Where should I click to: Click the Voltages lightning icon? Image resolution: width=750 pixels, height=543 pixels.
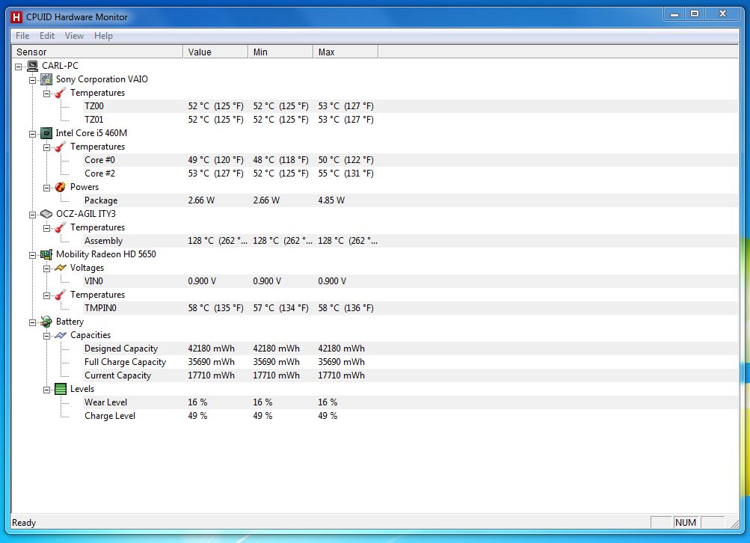61,268
